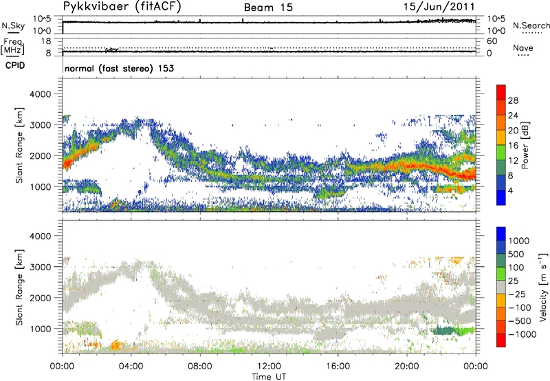Click the '04:00' time axis label
The width and height of the screenshot is (550, 381).
tap(131, 366)
